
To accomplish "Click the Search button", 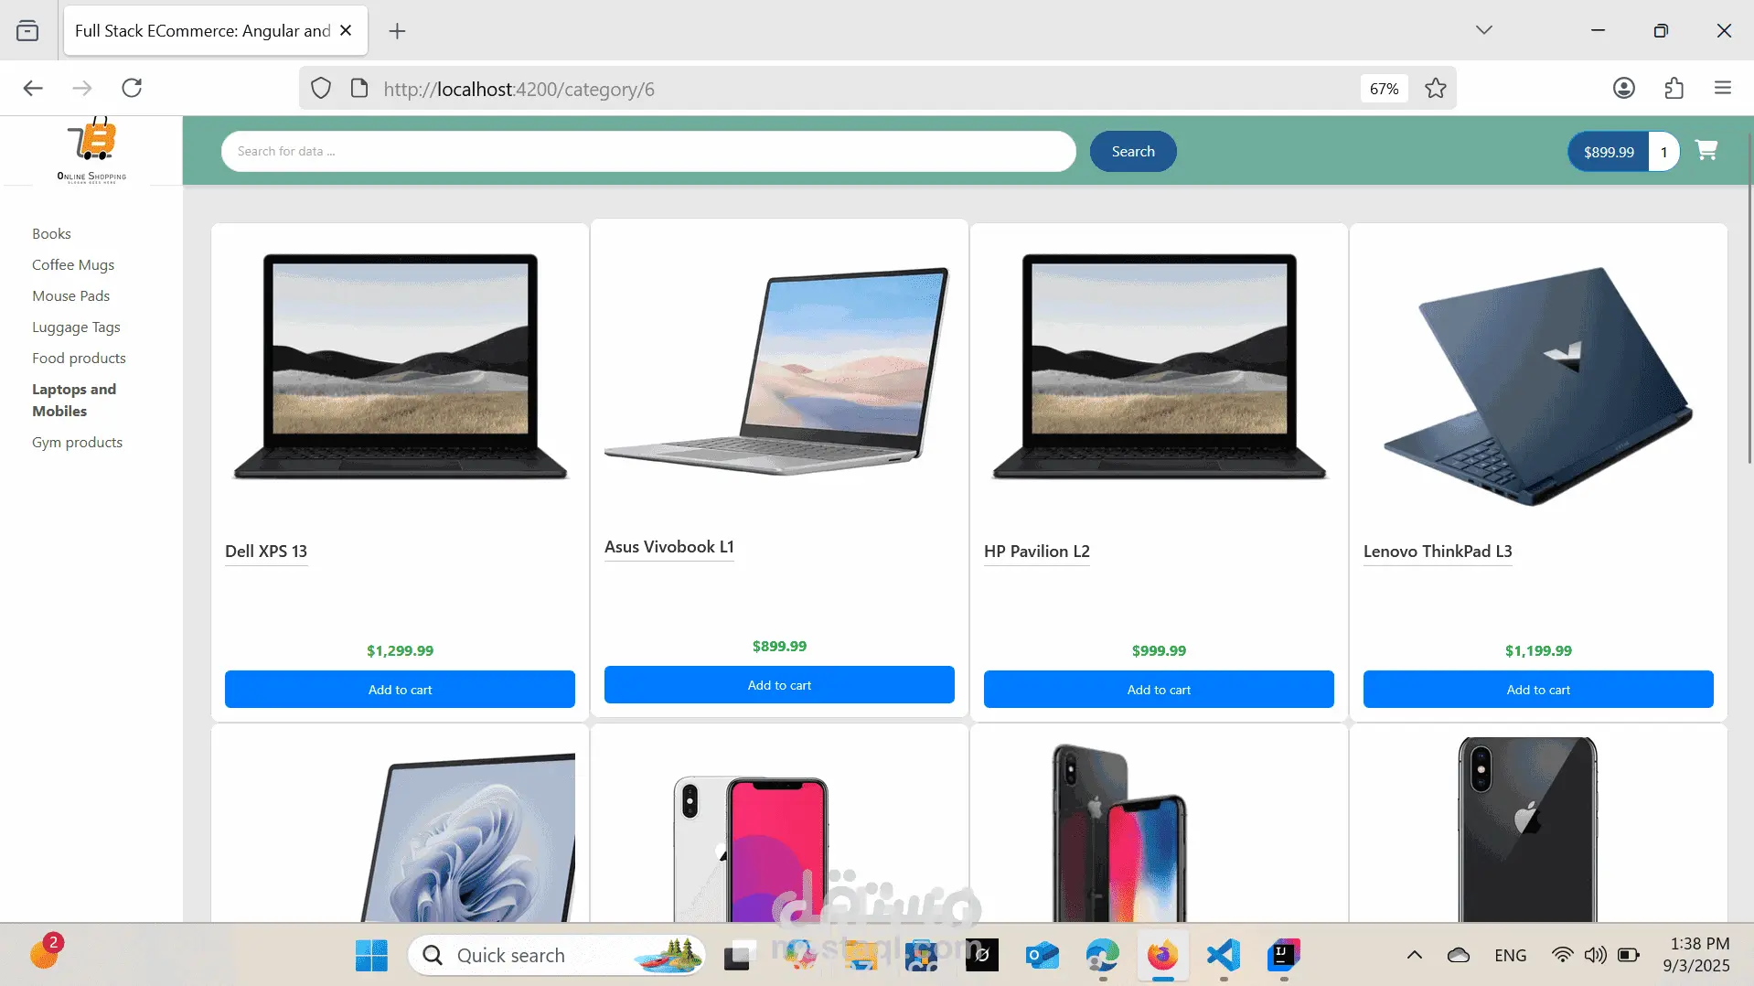I will tap(1133, 152).
